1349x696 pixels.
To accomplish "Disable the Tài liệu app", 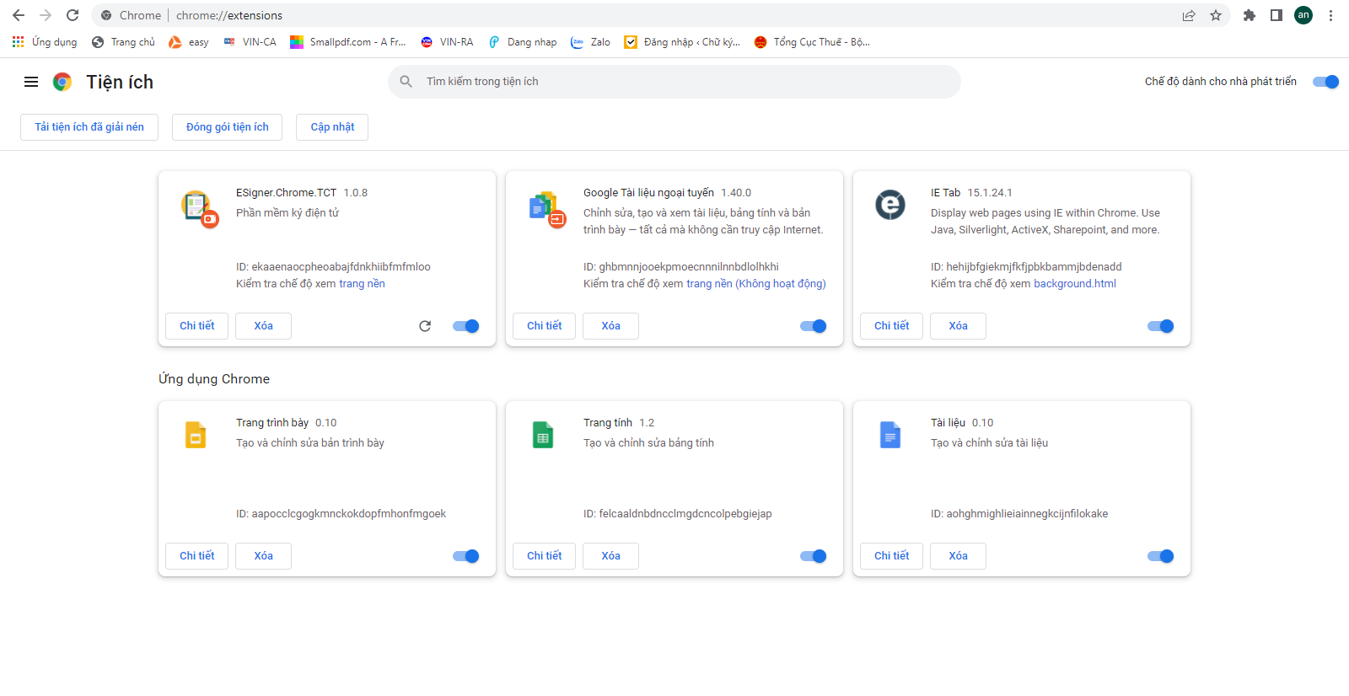I will coord(1160,556).
